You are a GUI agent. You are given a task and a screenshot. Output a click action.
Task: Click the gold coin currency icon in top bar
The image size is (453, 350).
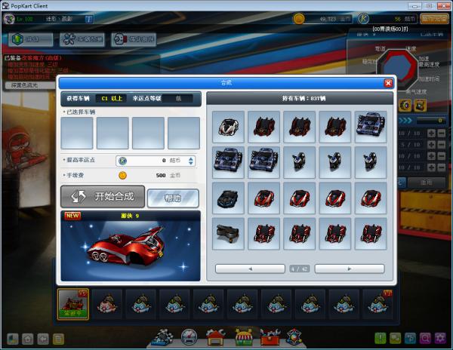point(299,19)
